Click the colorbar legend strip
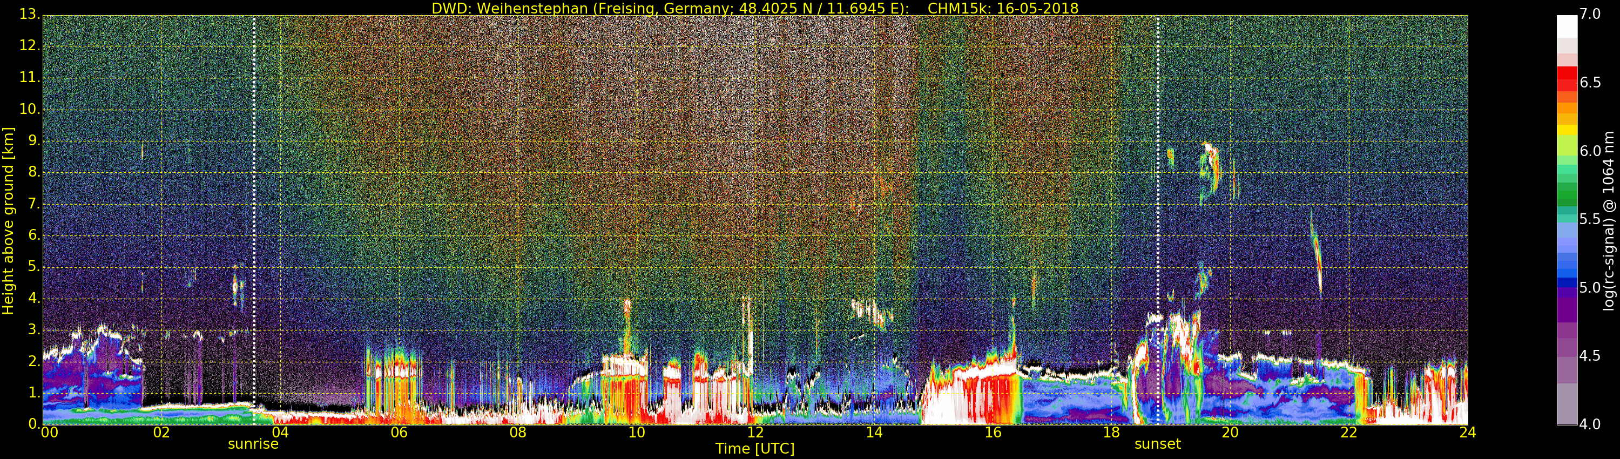Viewport: 1620px width, 459px height. pyautogui.click(x=1567, y=220)
